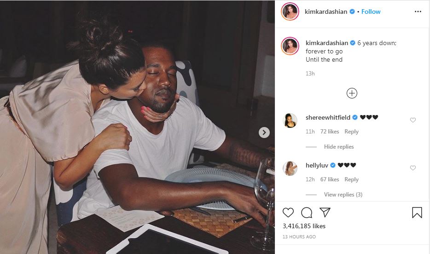Like hellyluv's comment with the small heart
Image resolution: width=430 pixels, height=254 pixels.
(x=413, y=168)
